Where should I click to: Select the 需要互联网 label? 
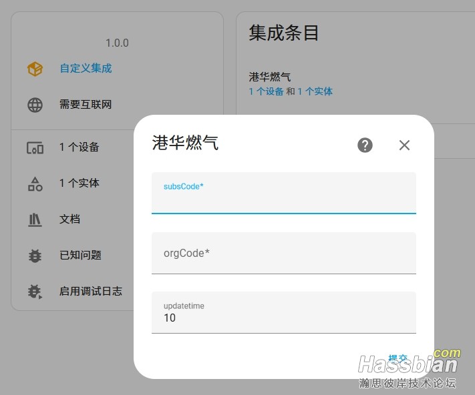point(86,104)
